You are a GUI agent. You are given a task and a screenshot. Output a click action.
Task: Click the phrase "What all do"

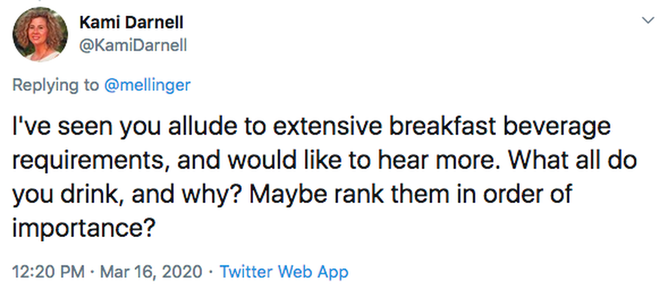click(x=570, y=160)
